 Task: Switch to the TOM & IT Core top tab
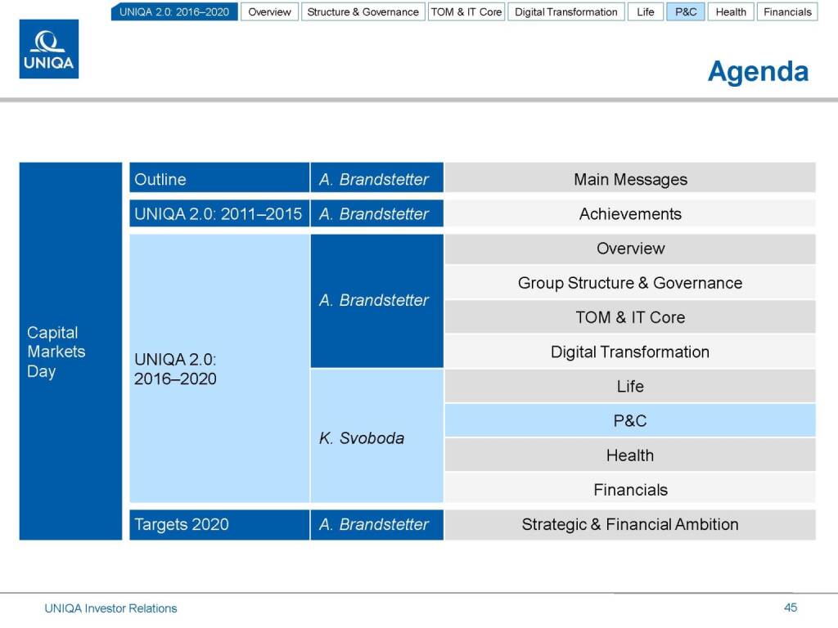[466, 12]
